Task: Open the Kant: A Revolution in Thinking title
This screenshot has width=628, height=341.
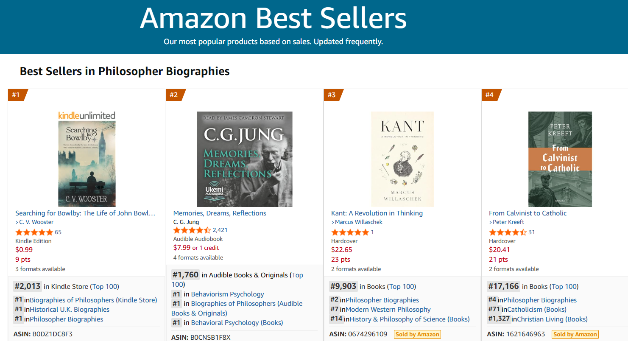Action: click(377, 213)
